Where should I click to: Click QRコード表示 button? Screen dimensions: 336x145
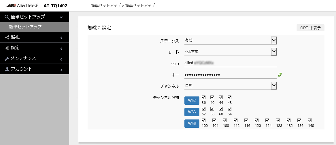[311, 28]
